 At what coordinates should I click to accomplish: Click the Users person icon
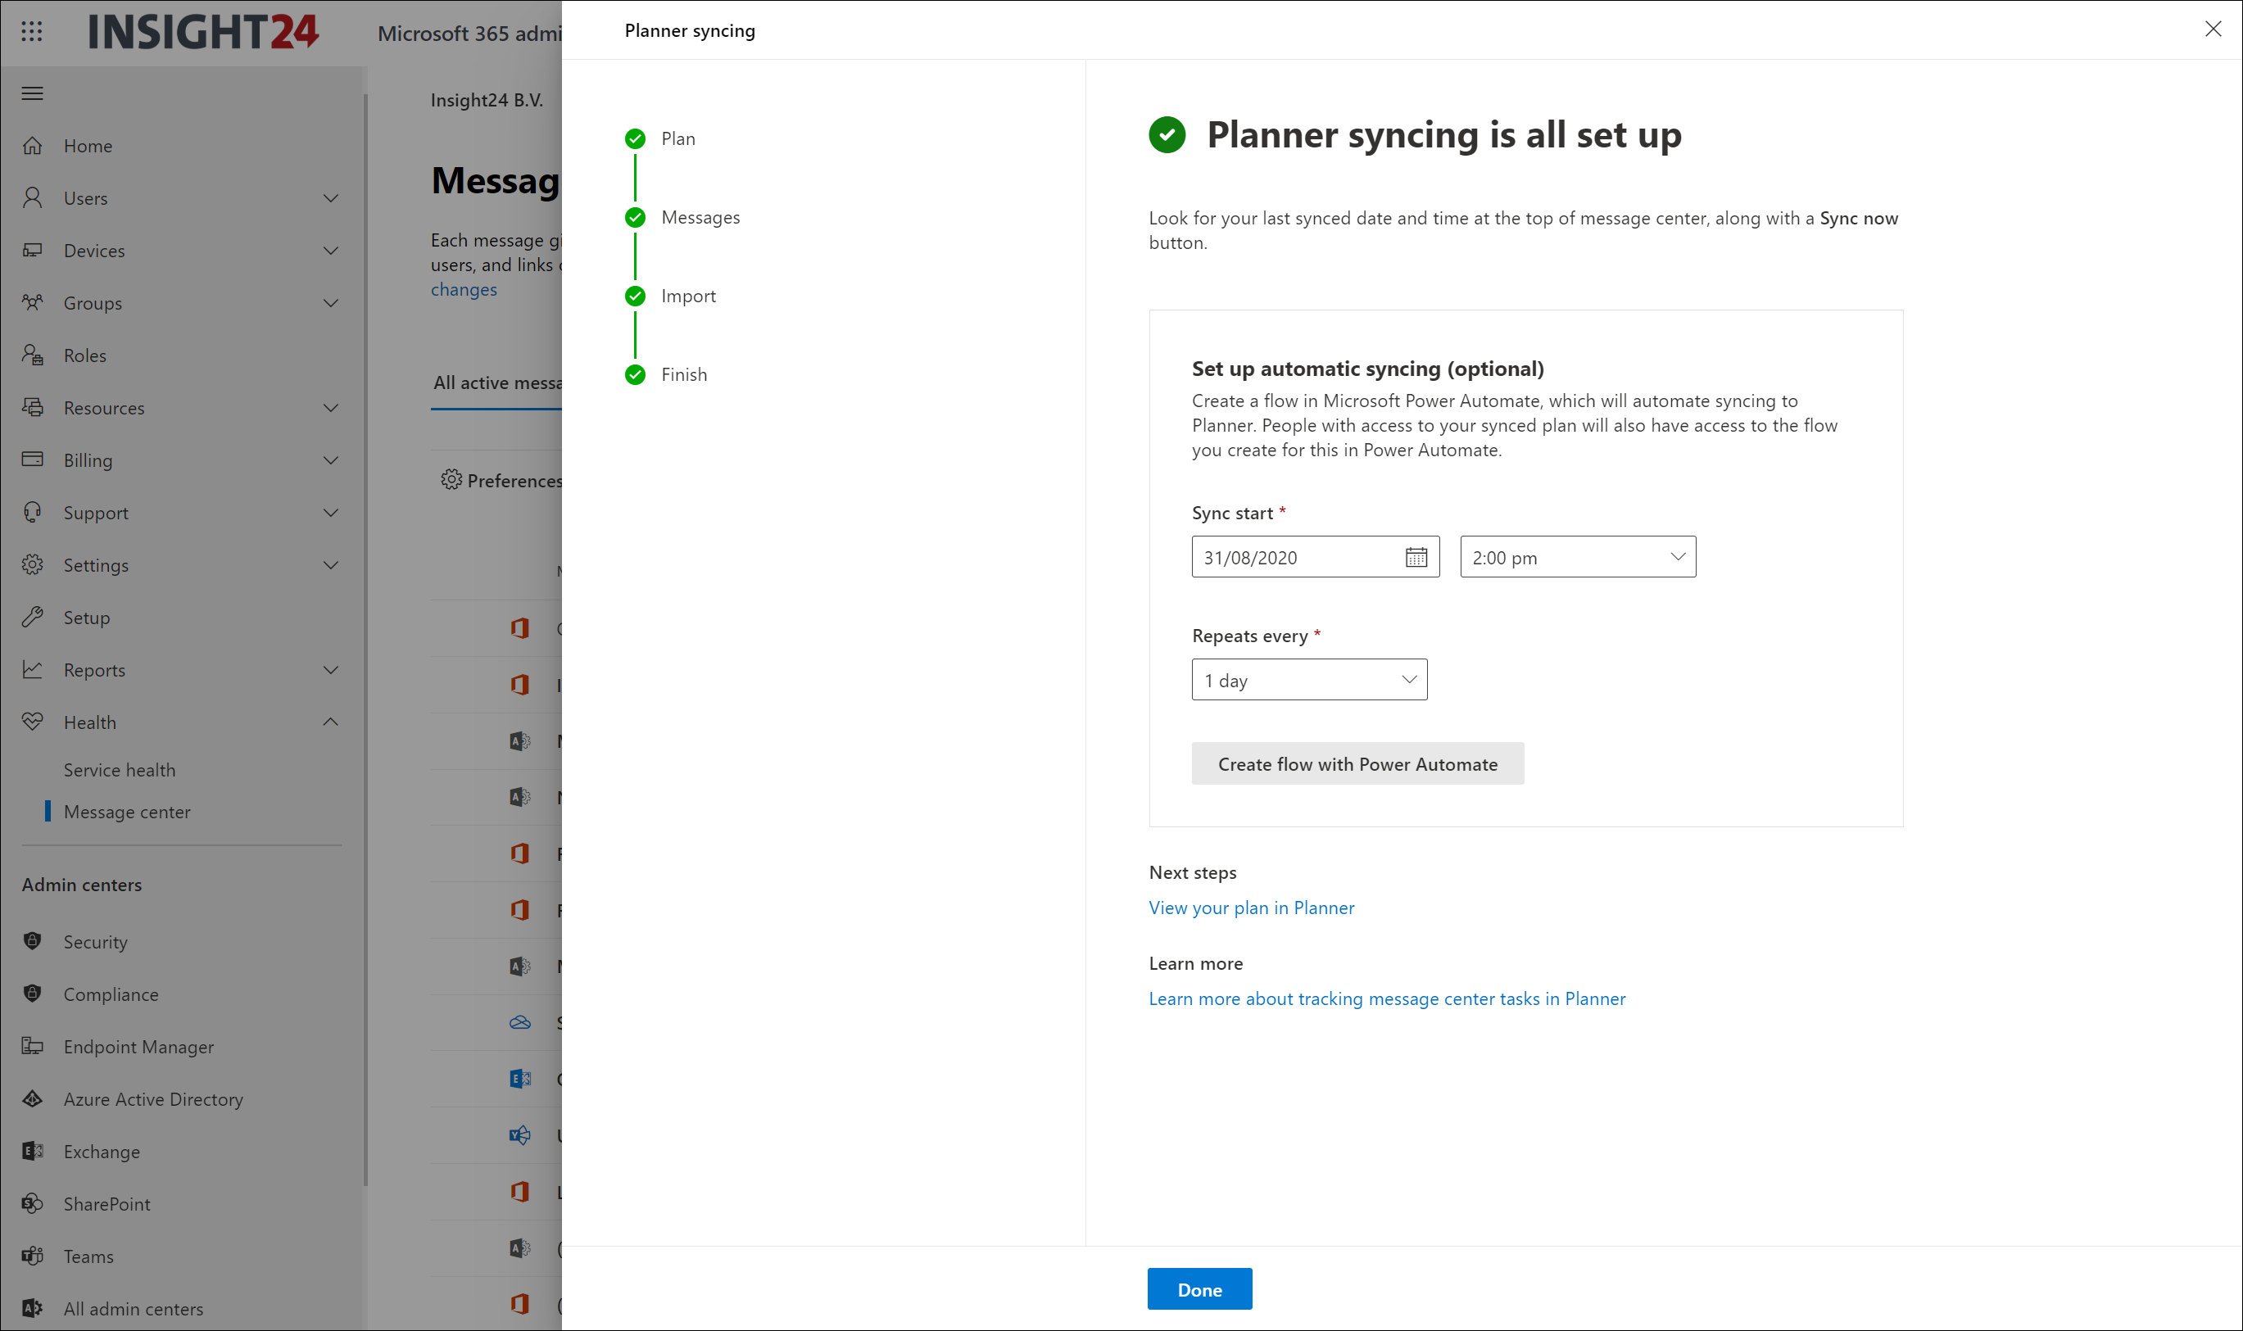pos(32,197)
